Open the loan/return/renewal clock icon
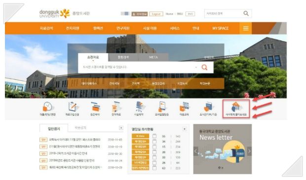This screenshot has width=306, height=180. click(47, 107)
